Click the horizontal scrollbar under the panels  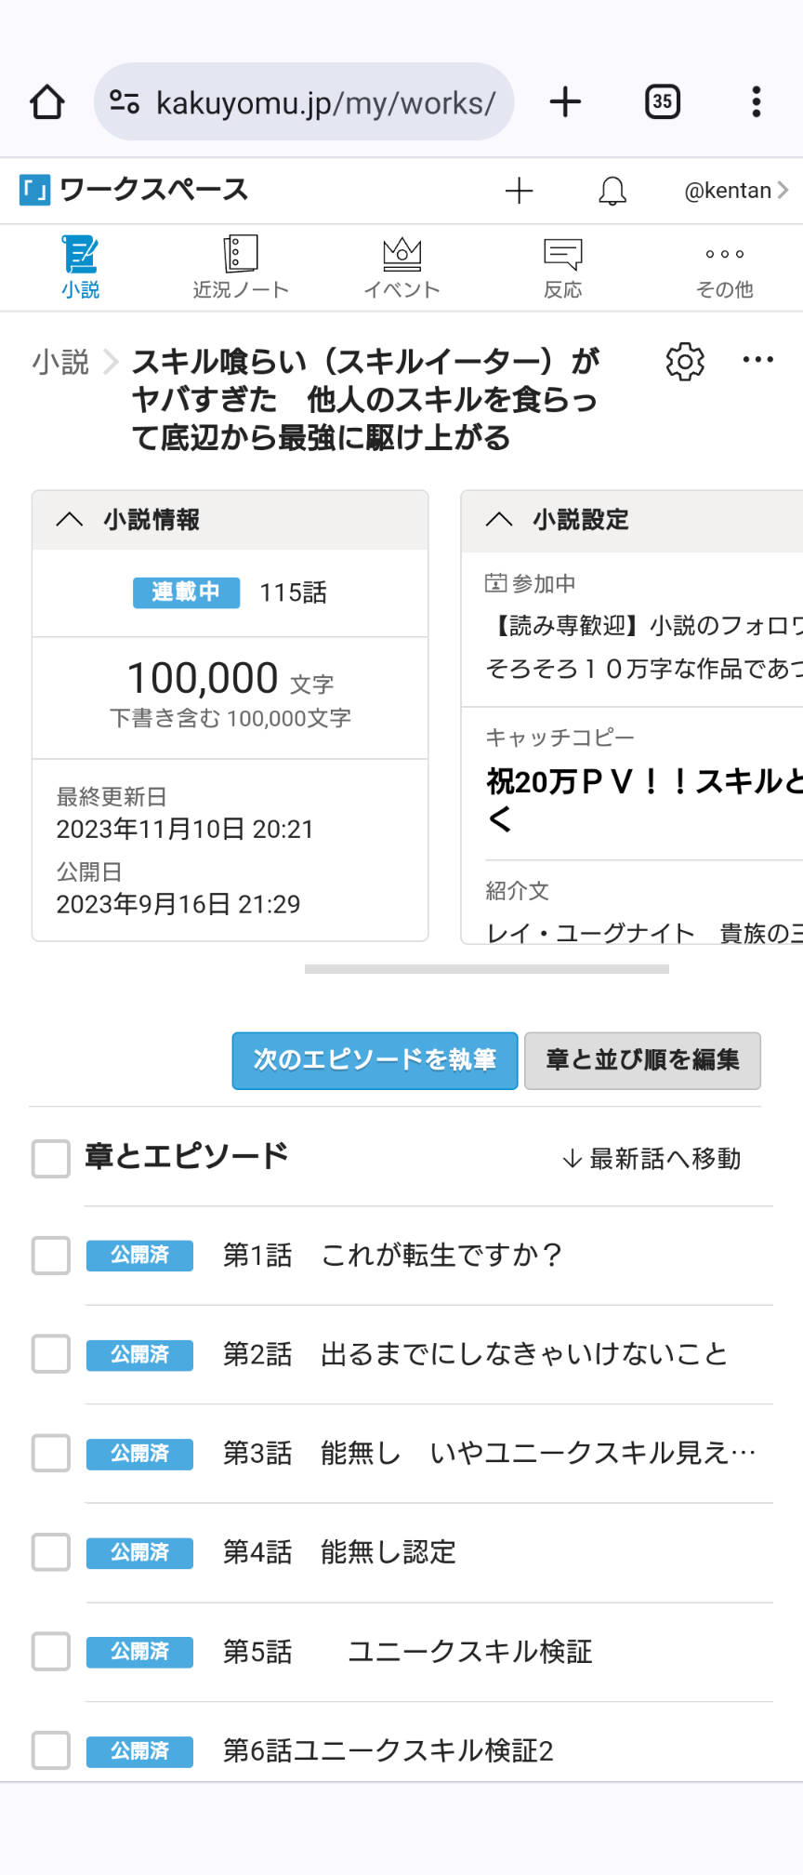click(x=486, y=969)
